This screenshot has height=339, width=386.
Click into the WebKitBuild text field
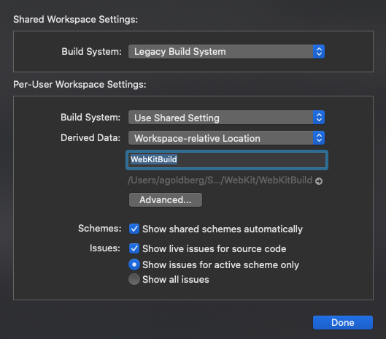(x=227, y=160)
